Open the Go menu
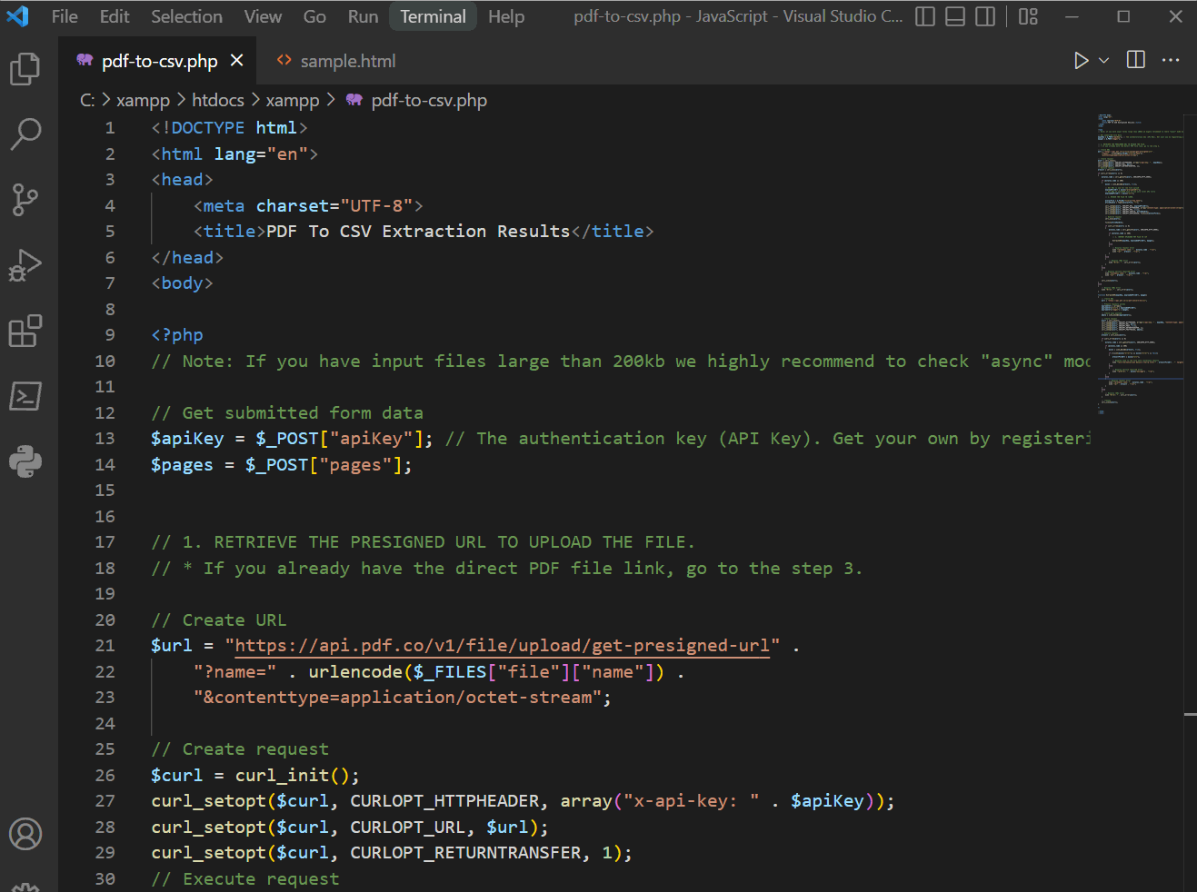The height and width of the screenshot is (892, 1197). click(x=314, y=16)
